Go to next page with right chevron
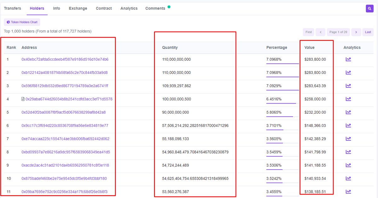The width and height of the screenshot is (378, 198). click(x=356, y=32)
